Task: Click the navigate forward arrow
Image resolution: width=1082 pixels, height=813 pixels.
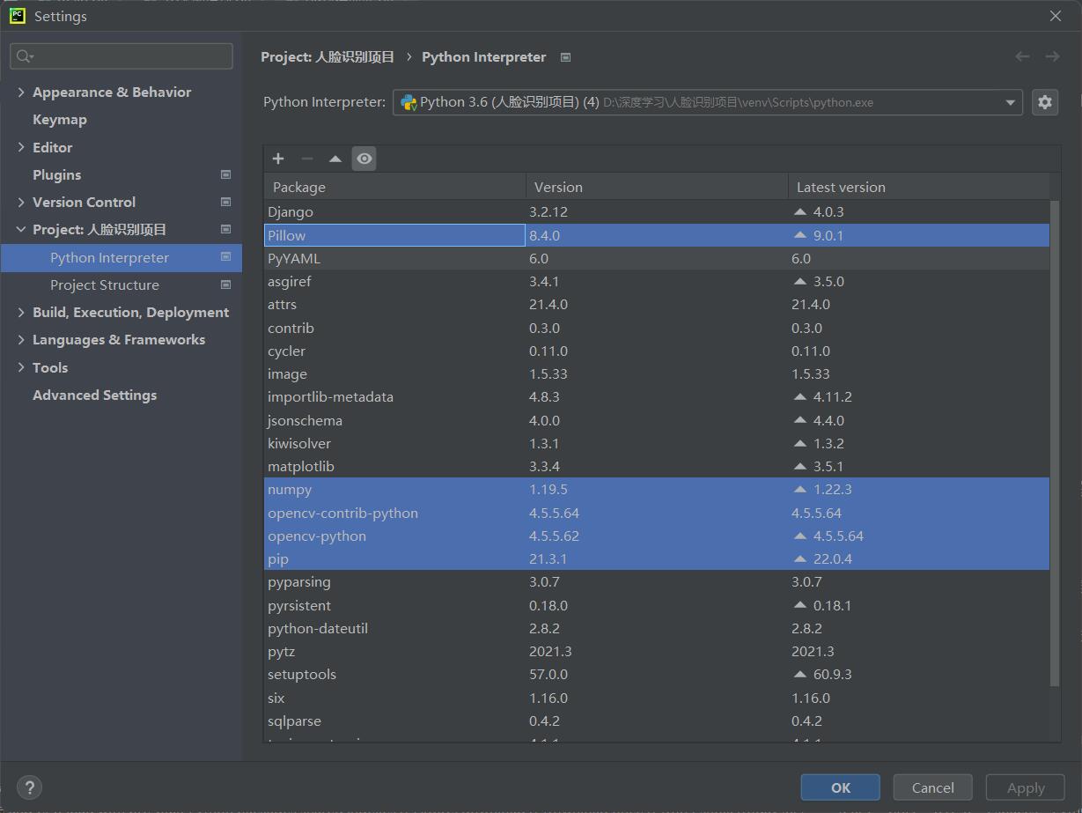Action: coord(1052,56)
